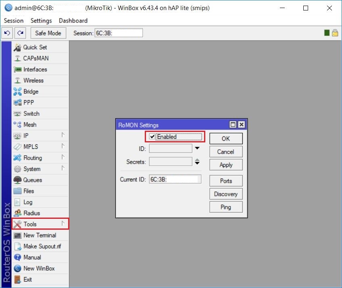This screenshot has height=288, width=342.
Task: Click the ID input field
Action: [x=171, y=148]
